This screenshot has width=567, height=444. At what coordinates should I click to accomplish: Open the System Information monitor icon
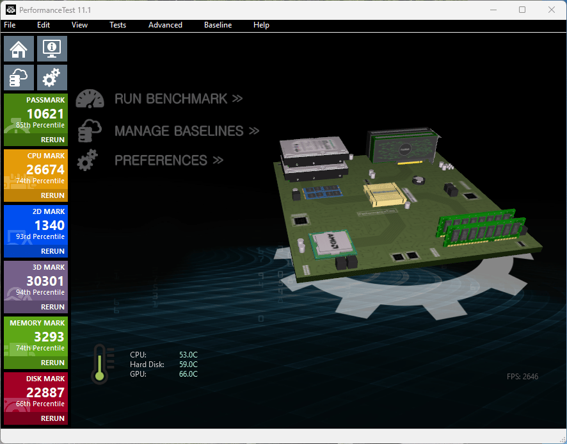(x=52, y=49)
